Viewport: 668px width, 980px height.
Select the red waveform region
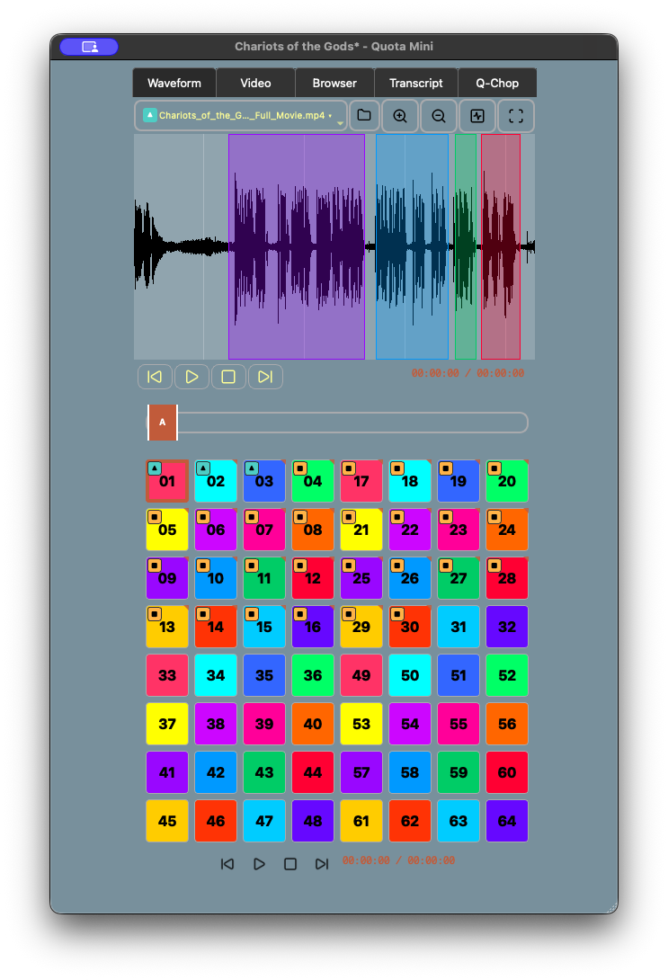[x=501, y=247]
